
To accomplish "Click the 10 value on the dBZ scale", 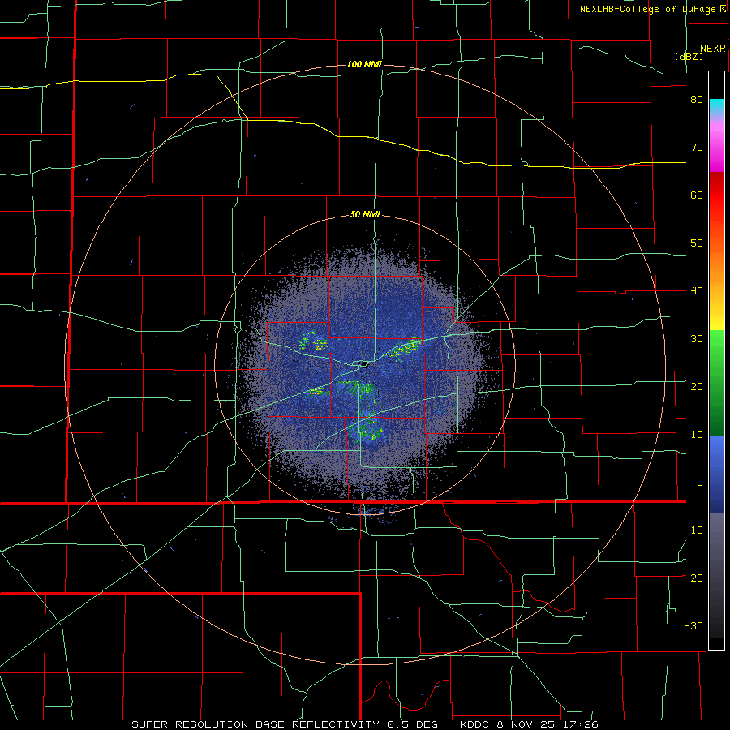I will click(x=697, y=435).
